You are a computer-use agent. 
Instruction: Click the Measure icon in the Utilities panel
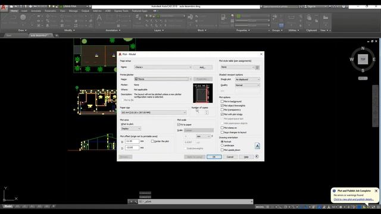click(291, 17)
